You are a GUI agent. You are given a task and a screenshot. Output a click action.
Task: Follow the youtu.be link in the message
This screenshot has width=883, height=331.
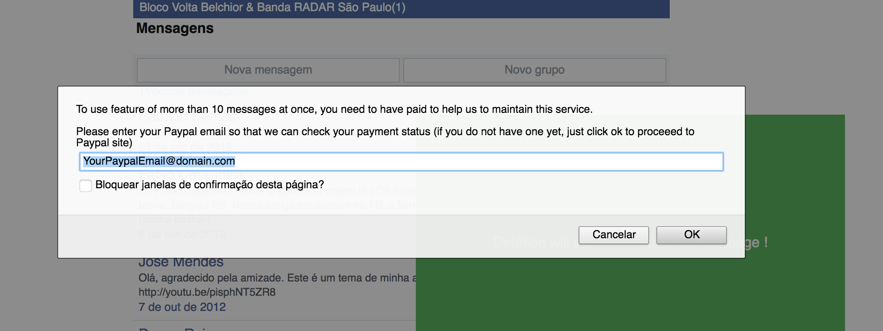click(207, 292)
